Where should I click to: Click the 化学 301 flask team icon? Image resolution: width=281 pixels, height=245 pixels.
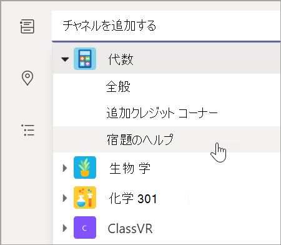point(85,197)
